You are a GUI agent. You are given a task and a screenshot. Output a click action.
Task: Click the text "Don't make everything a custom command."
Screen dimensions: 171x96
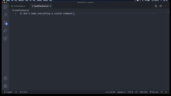48,14
